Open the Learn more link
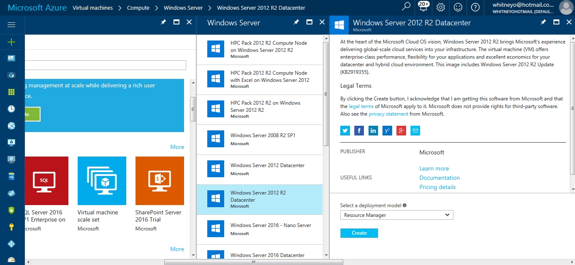 [x=434, y=168]
